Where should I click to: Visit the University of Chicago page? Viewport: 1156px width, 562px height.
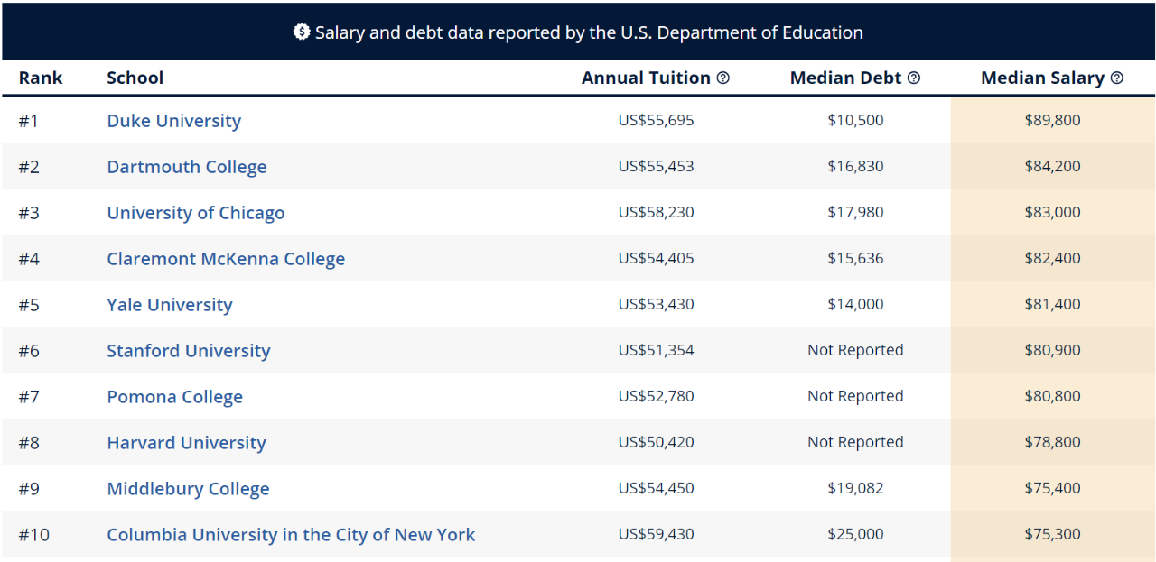tap(196, 213)
